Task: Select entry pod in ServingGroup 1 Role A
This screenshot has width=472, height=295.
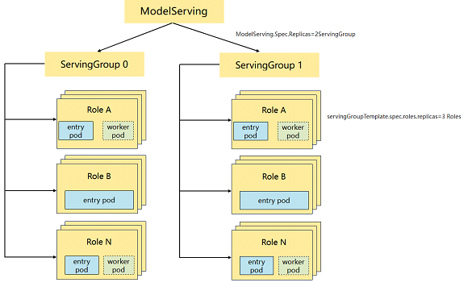Action: pos(250,131)
